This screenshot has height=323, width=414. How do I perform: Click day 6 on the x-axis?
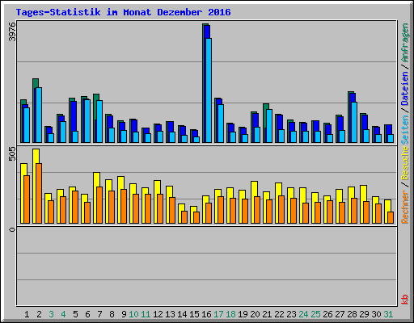(87, 314)
